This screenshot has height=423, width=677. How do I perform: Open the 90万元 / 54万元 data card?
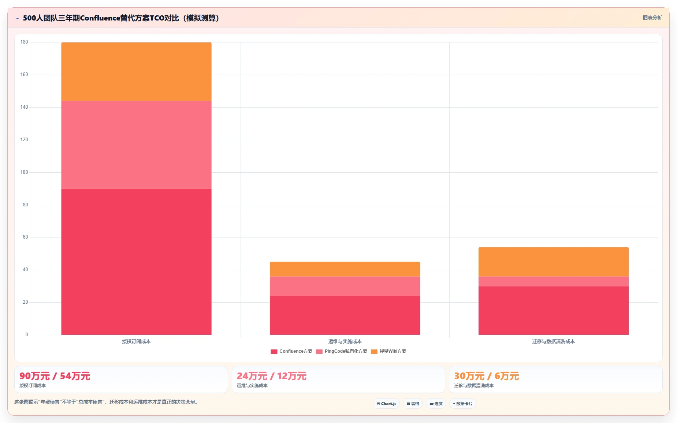coord(121,379)
